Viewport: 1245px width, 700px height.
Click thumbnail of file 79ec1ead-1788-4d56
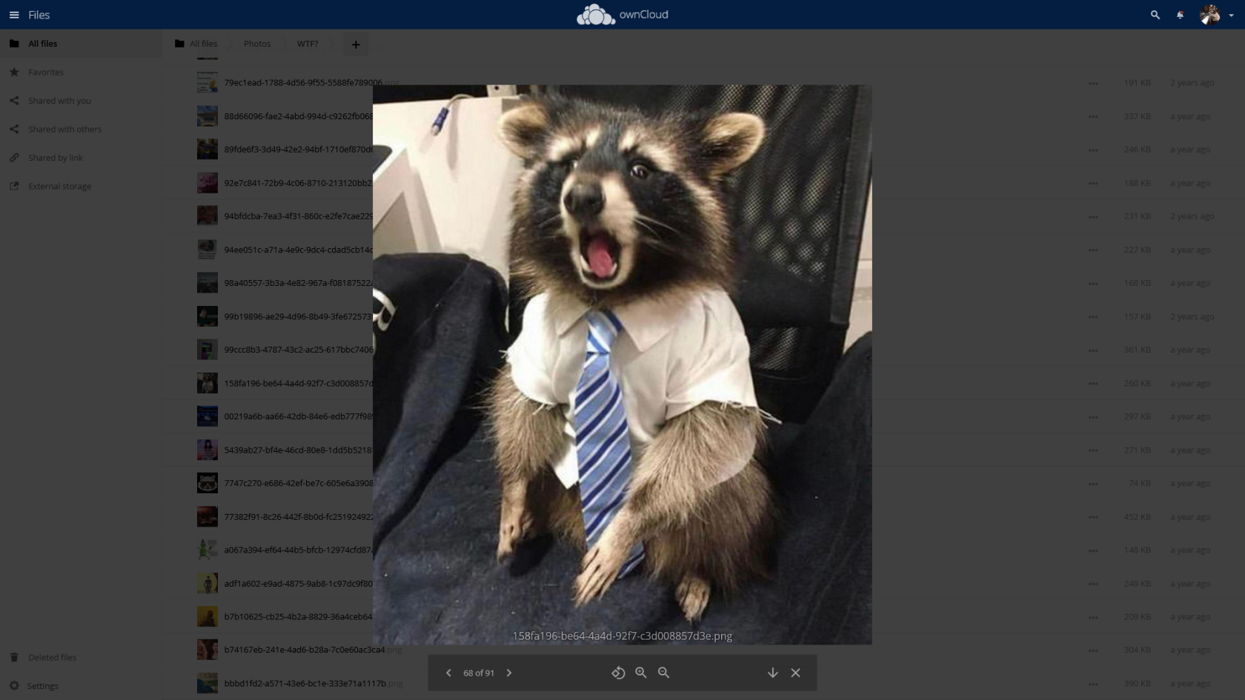207,82
